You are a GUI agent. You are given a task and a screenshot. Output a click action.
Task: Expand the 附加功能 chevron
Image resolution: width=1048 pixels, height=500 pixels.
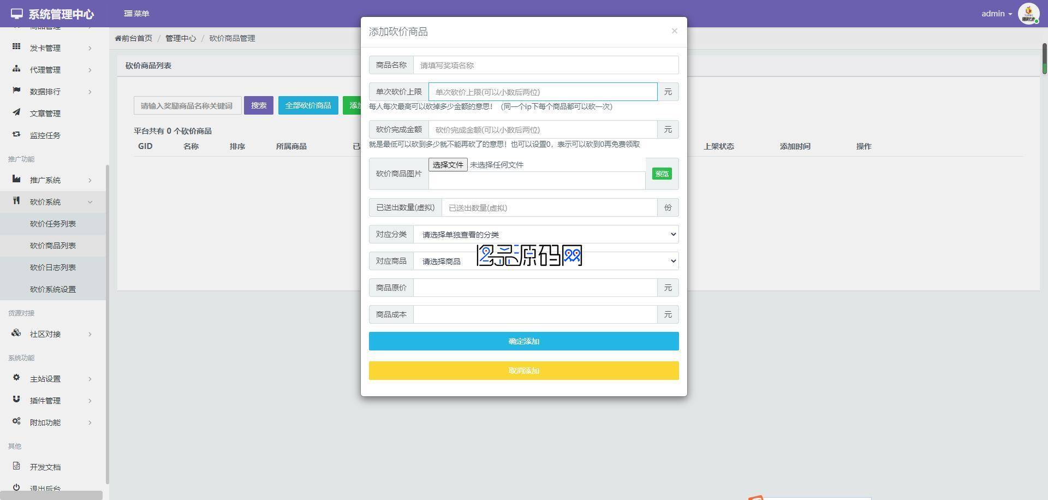90,423
